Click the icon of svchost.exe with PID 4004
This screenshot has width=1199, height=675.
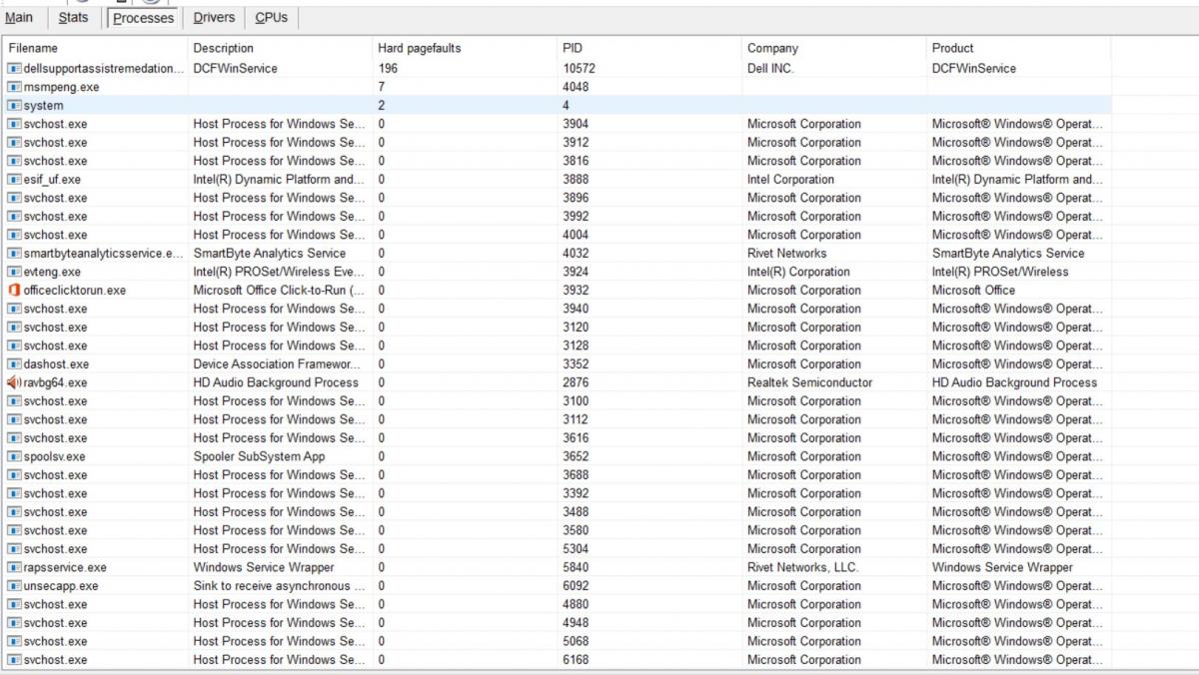click(x=15, y=235)
